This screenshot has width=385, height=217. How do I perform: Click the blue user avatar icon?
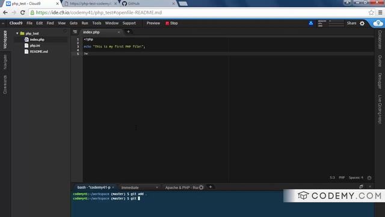tap(311, 23)
